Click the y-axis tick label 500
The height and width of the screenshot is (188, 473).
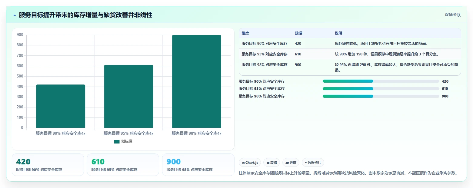20,76
